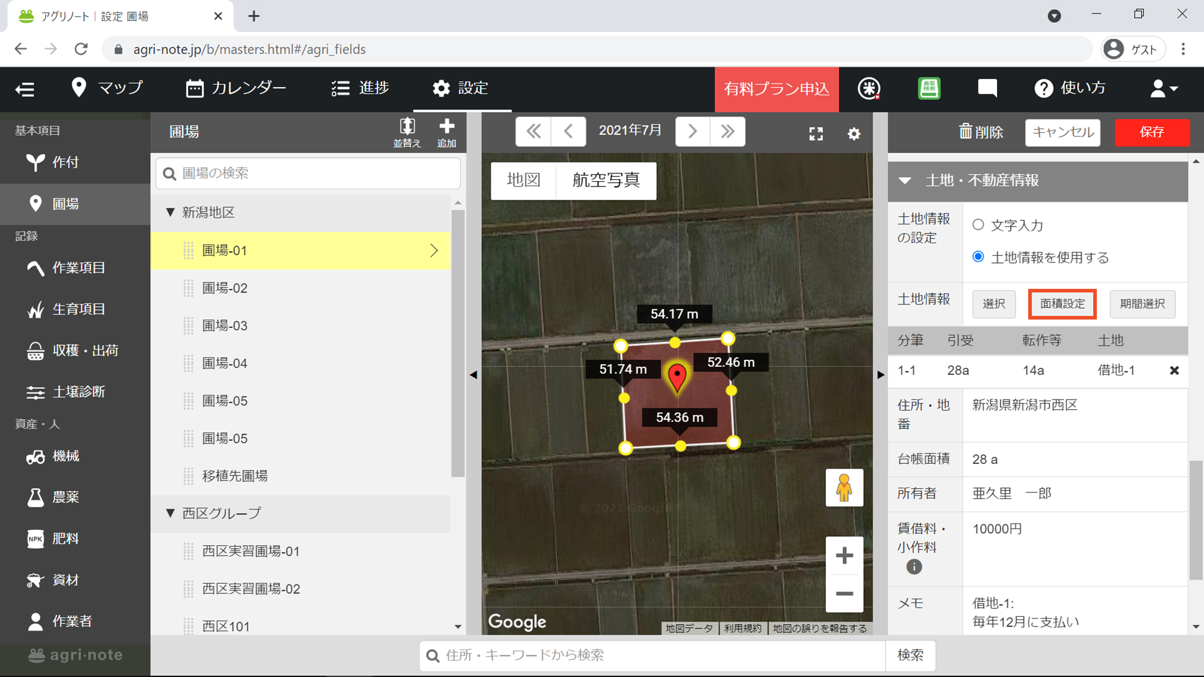1204x677 pixels.
Task: Click the Street View pegman icon
Action: click(x=844, y=487)
